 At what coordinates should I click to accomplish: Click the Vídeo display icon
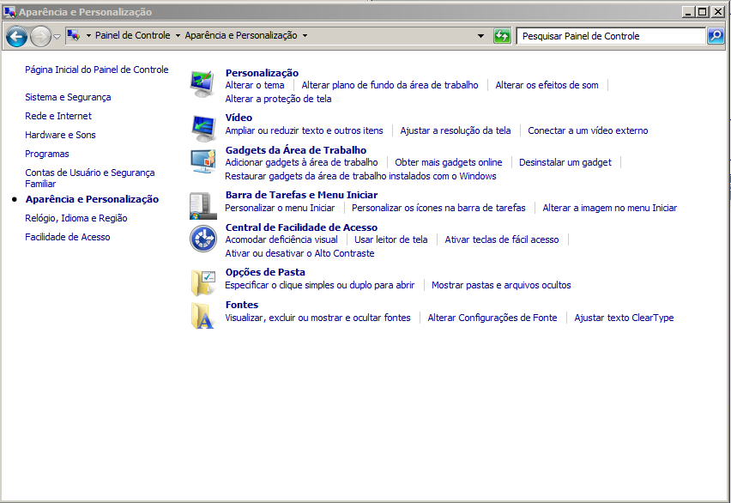[202, 128]
